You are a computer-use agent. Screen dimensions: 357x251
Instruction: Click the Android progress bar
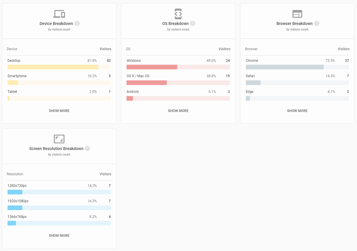pos(178,98)
